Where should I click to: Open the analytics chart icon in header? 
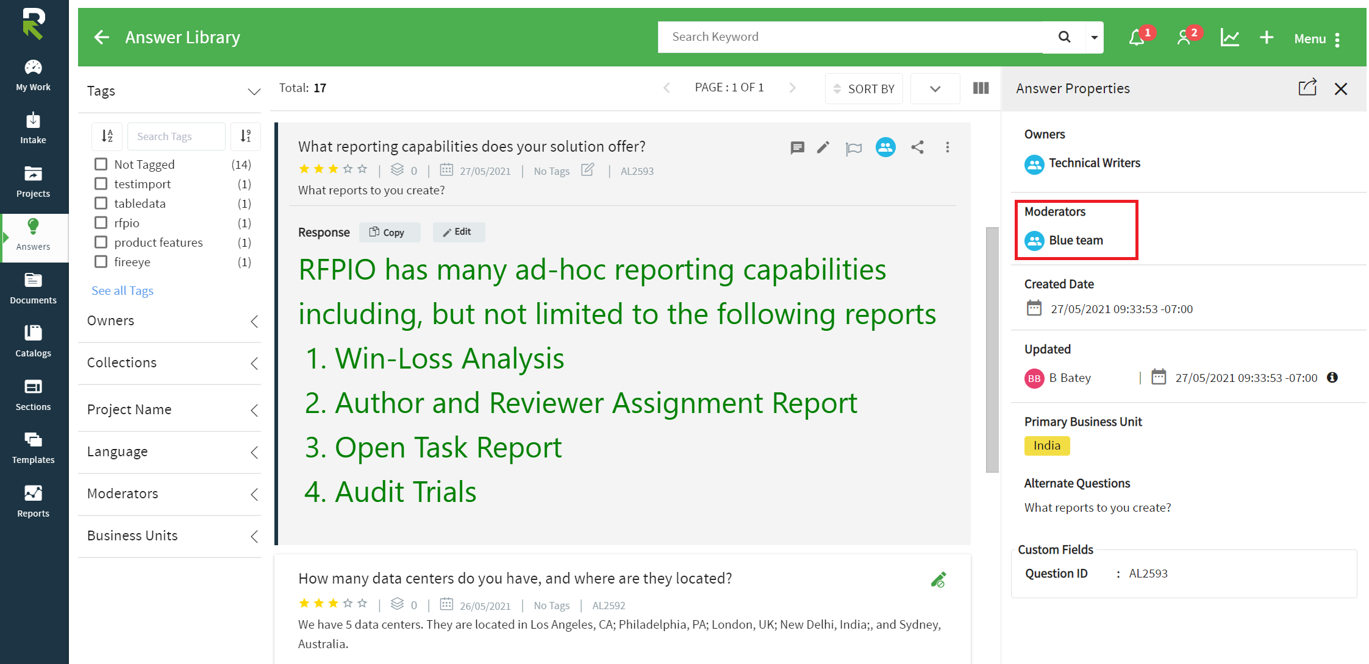coord(1229,38)
